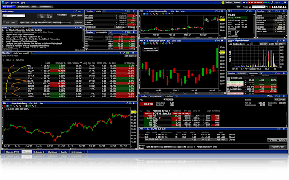
Task: Click the QTY 100 field in Order Entry
Action: [25, 22]
